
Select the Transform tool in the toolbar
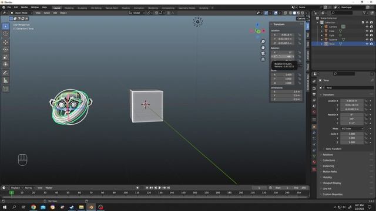[5, 64]
